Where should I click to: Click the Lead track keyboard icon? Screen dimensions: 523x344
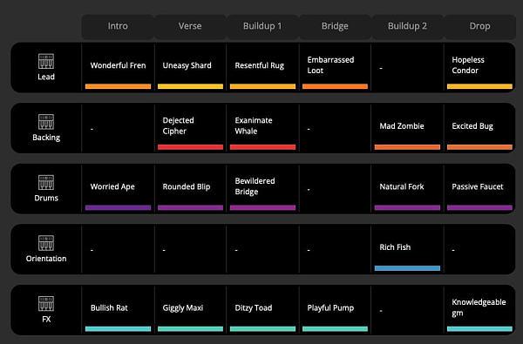[46, 61]
